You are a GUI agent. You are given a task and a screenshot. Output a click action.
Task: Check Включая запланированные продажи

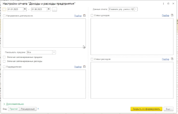[4, 57]
